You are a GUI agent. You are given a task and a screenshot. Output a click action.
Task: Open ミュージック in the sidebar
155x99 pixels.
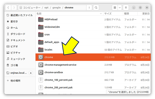[x=20, y=59]
